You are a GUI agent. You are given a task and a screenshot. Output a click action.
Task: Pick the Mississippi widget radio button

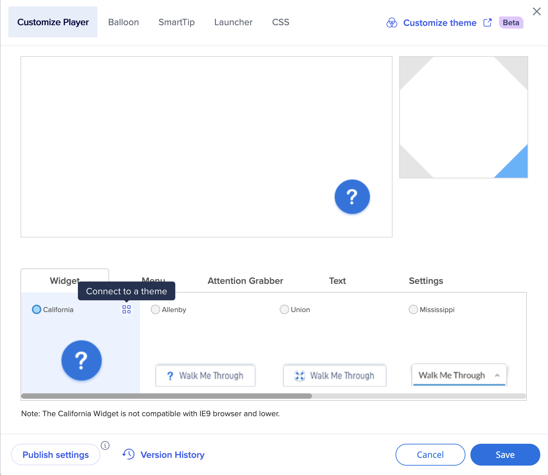coord(413,309)
